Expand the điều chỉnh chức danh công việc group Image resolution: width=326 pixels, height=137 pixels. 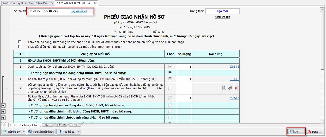point(3,118)
